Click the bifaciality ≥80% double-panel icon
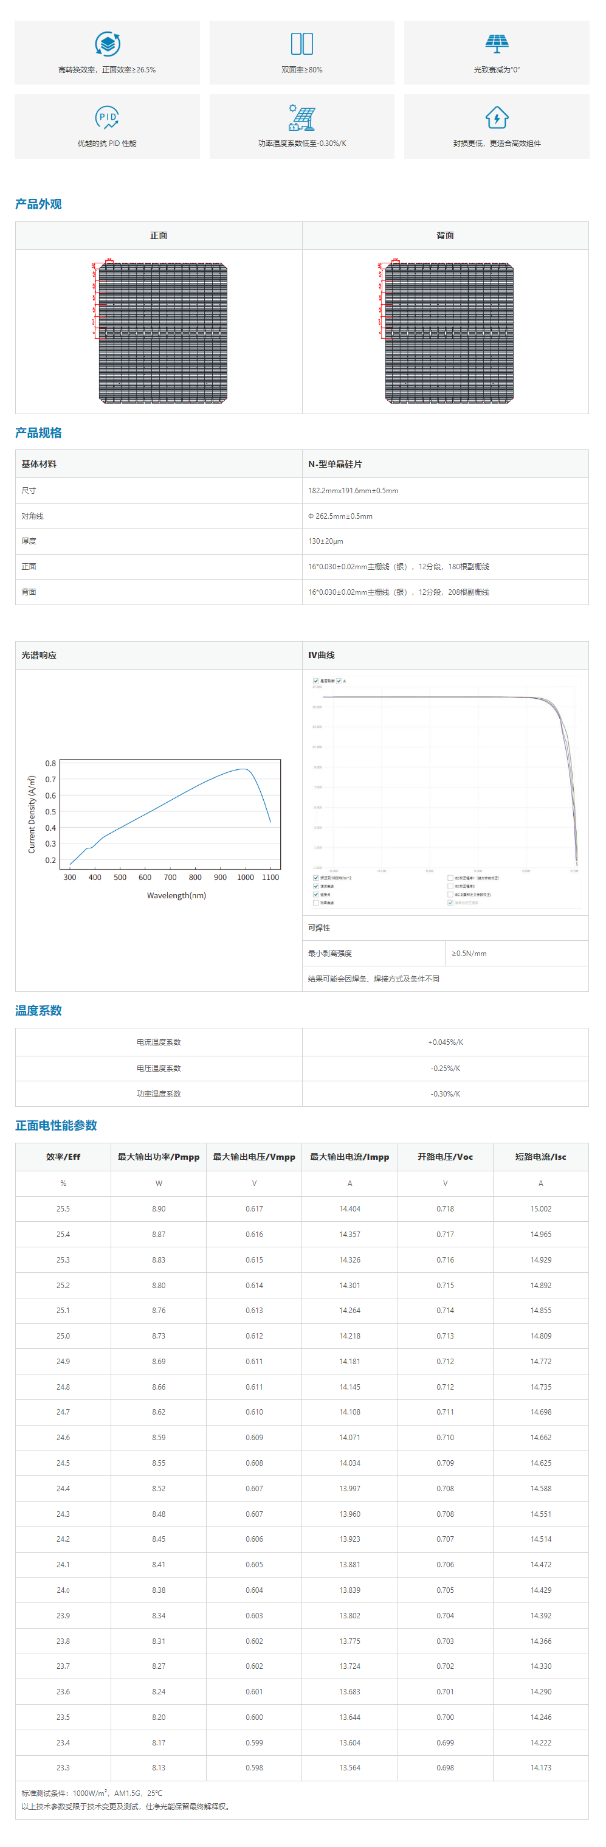This screenshot has height=1847, width=606. pyautogui.click(x=301, y=44)
